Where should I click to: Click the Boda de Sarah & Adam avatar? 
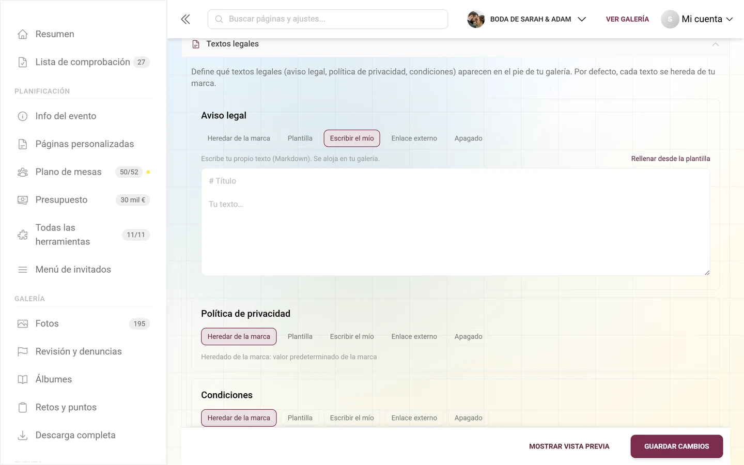[x=476, y=19]
